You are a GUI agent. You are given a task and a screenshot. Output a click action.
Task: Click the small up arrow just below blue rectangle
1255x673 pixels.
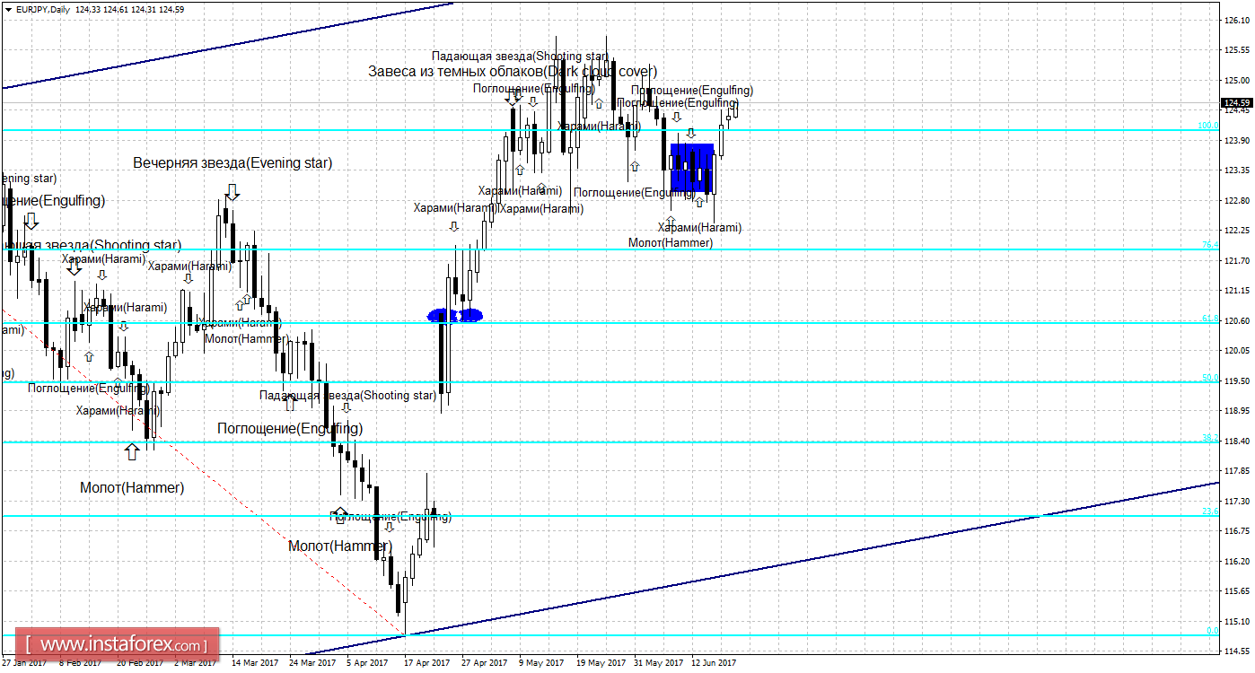tap(698, 202)
